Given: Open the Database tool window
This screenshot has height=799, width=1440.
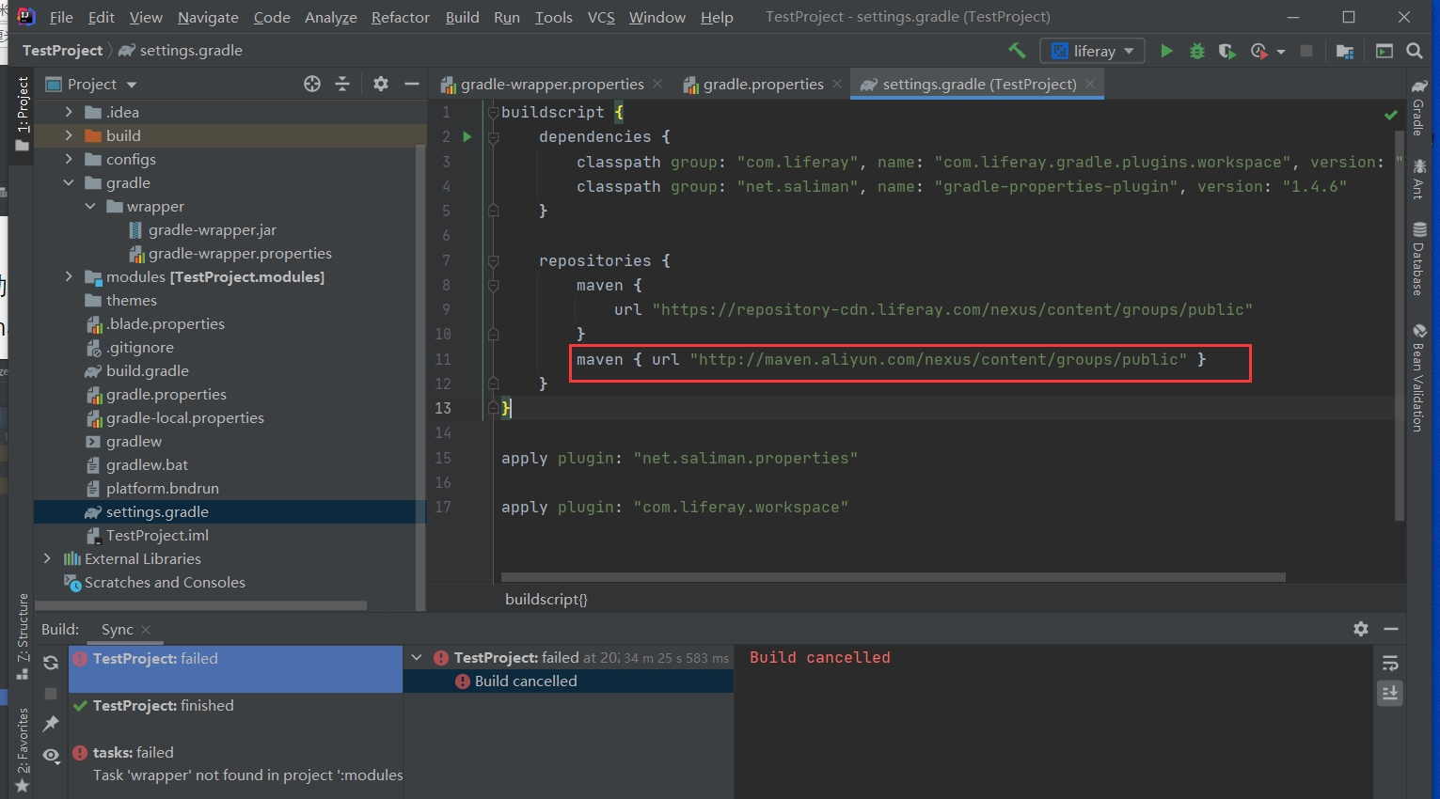Looking at the screenshot, I should pos(1419,258).
